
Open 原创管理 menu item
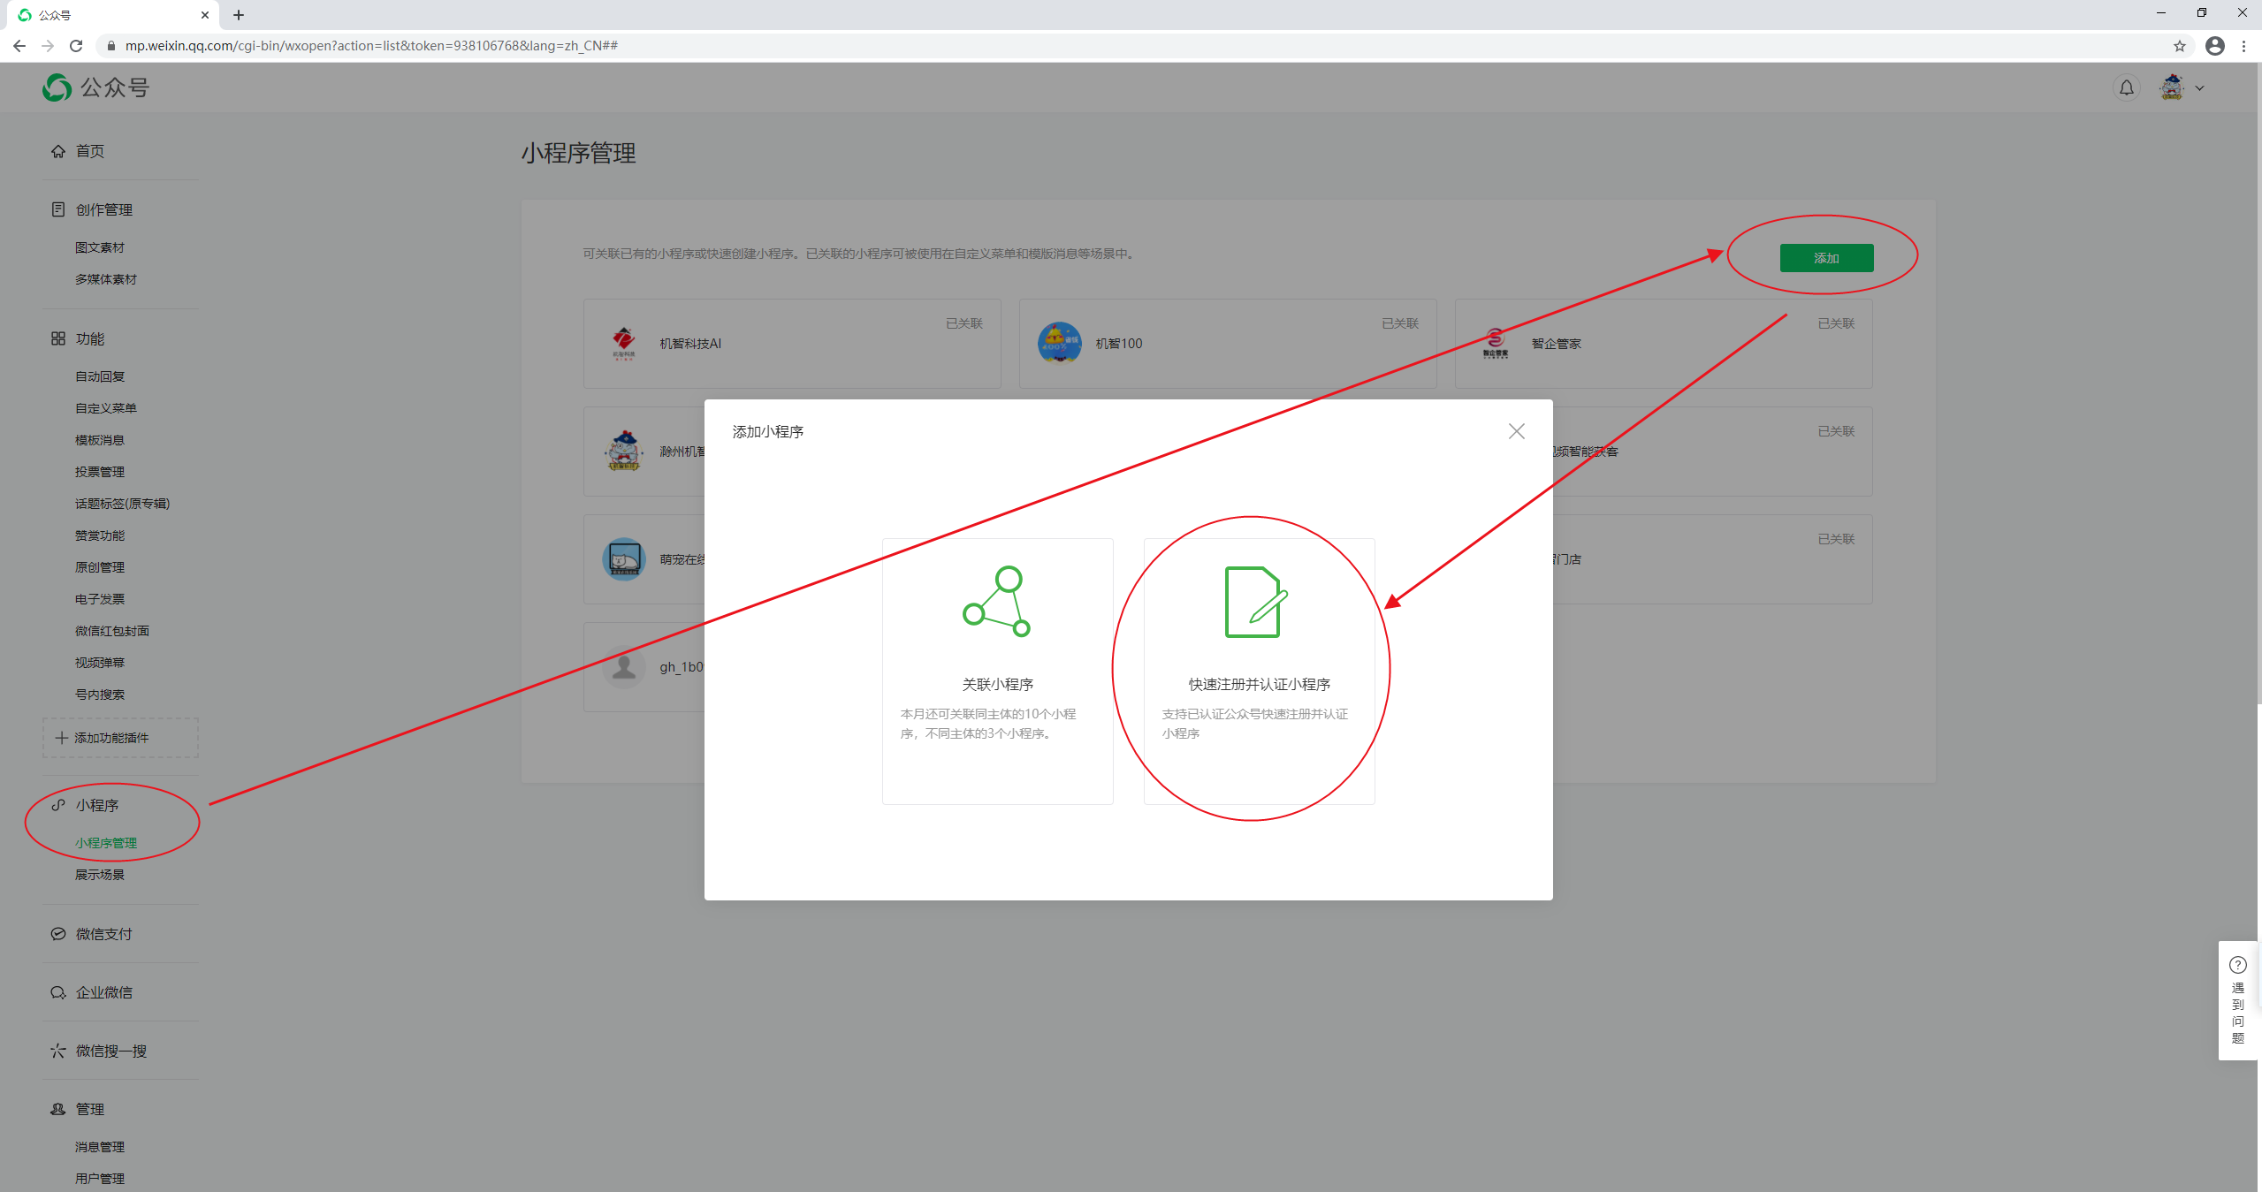[x=100, y=567]
